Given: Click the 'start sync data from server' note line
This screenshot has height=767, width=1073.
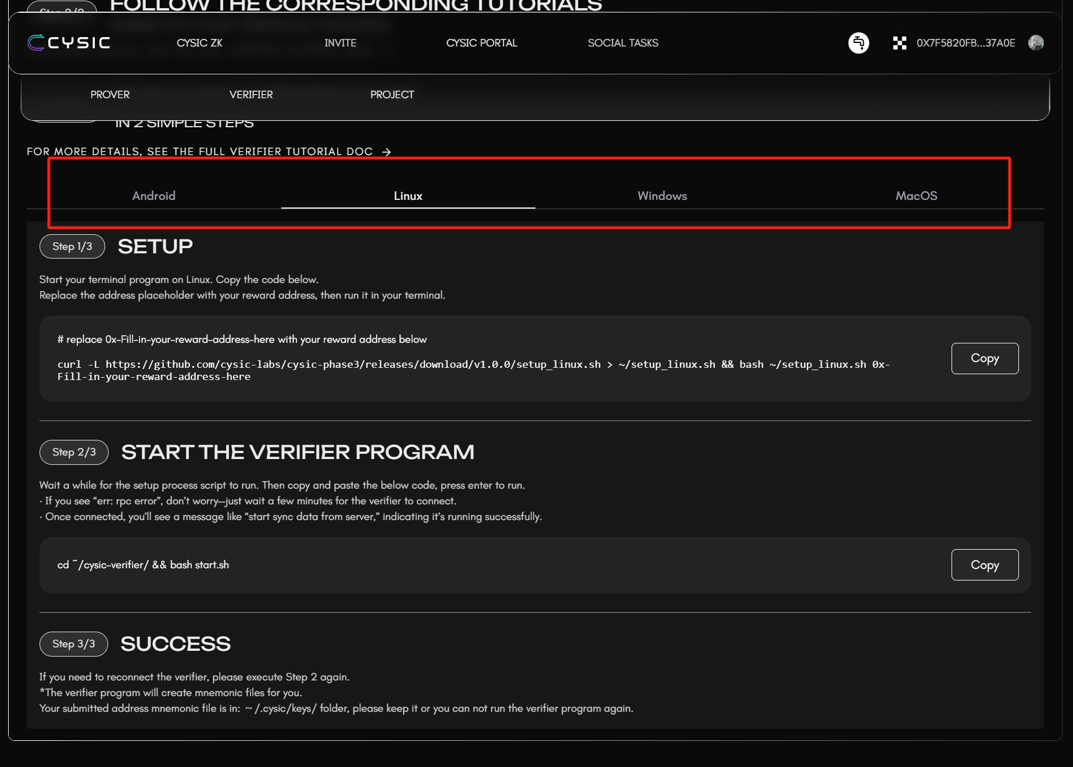Looking at the screenshot, I should pos(291,517).
